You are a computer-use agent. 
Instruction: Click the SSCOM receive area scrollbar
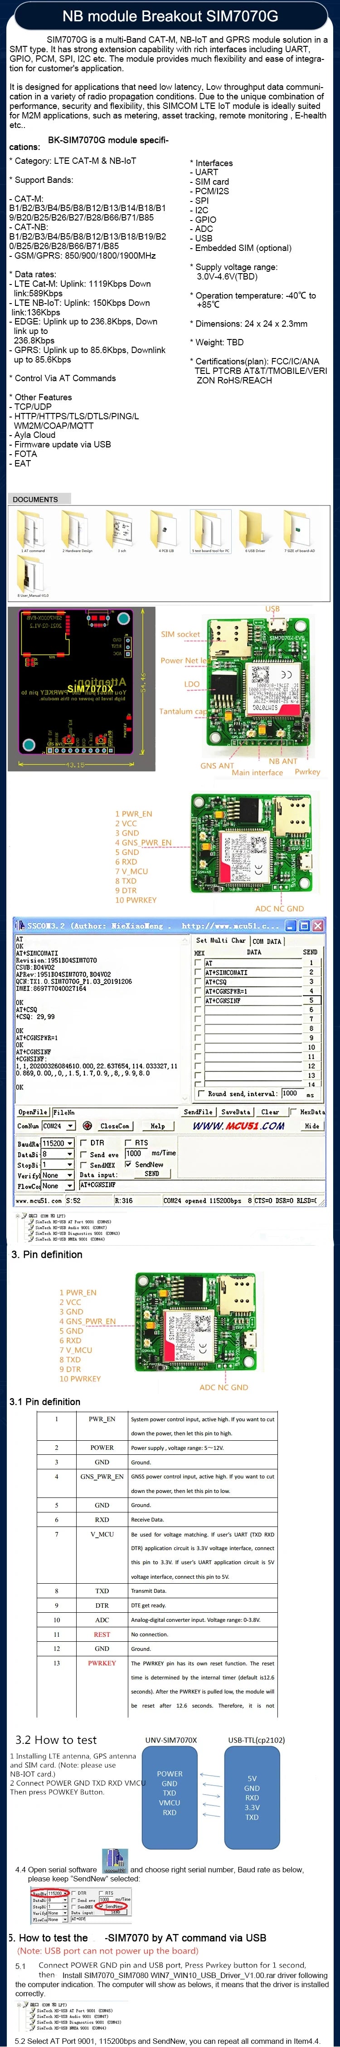click(x=186, y=1019)
